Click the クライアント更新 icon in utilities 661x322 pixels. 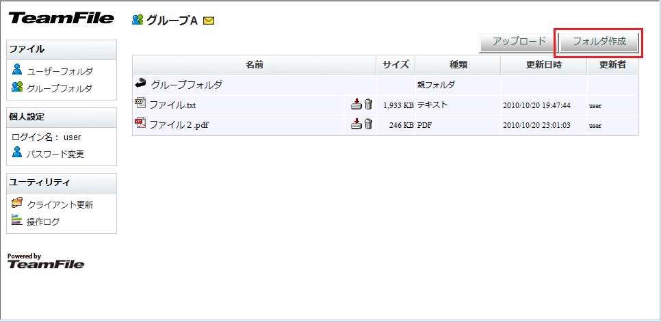point(18,203)
